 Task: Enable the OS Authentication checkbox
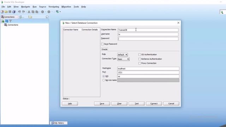pyautogui.click(x=139, y=55)
